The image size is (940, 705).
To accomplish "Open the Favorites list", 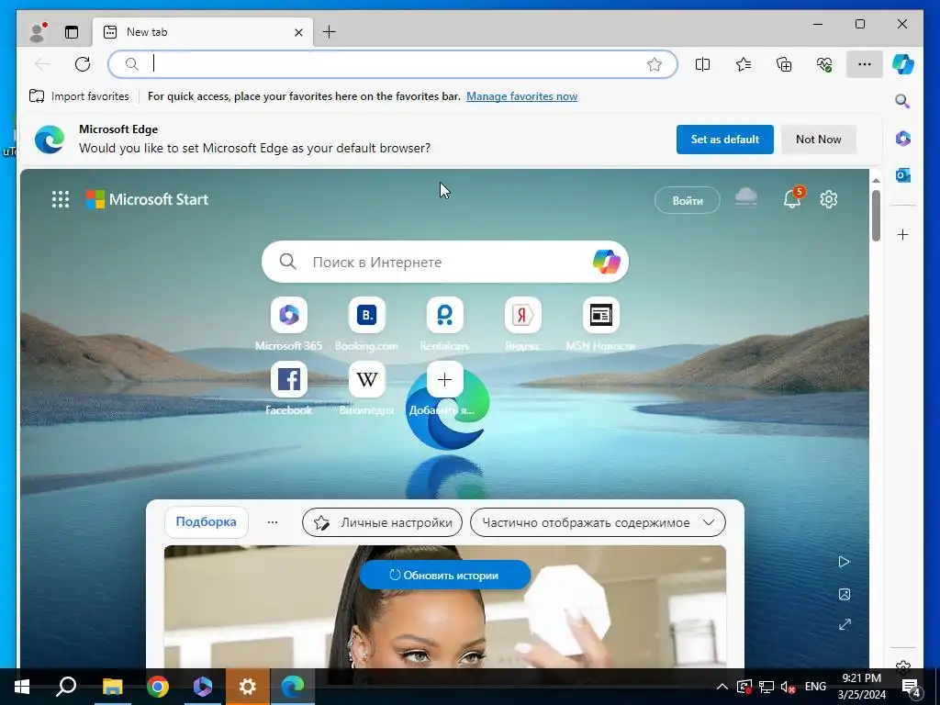I will tap(744, 64).
